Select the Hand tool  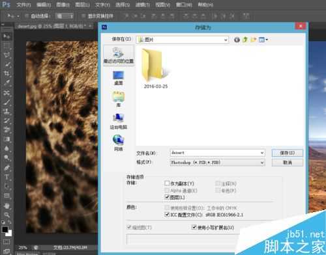pyautogui.click(x=7, y=206)
